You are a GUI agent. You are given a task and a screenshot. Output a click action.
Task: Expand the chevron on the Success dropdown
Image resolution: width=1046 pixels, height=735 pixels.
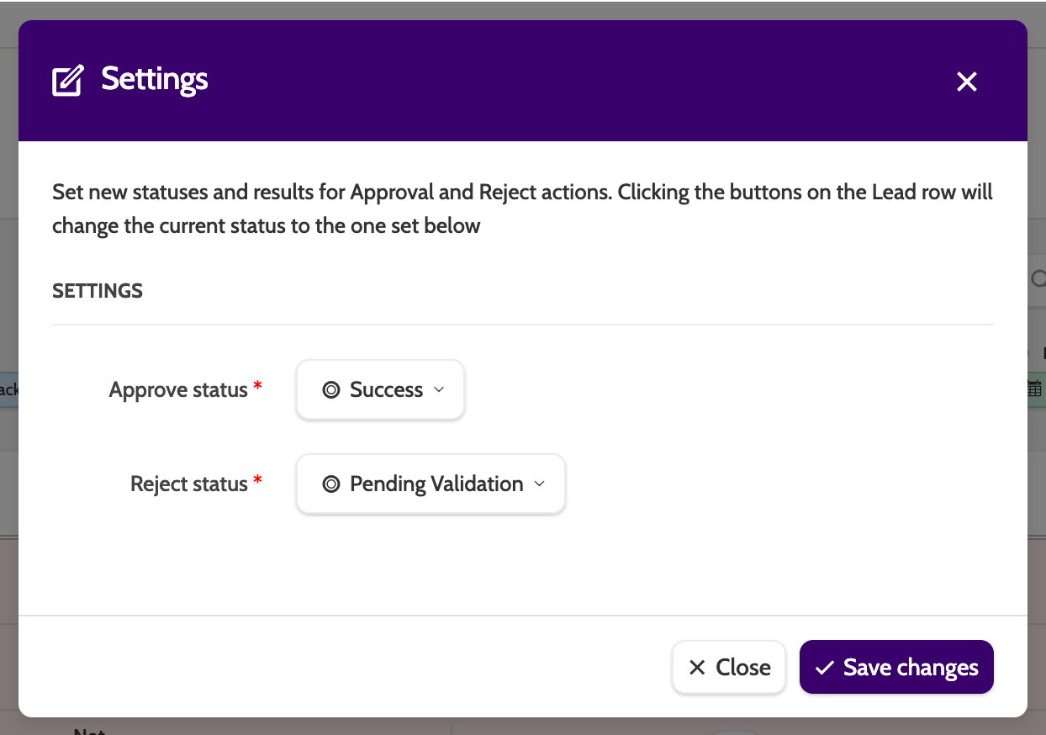coord(439,390)
